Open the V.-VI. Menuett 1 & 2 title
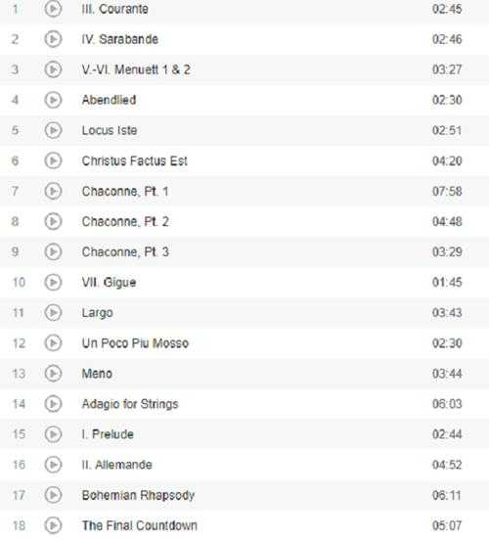489x541 pixels. pos(136,69)
